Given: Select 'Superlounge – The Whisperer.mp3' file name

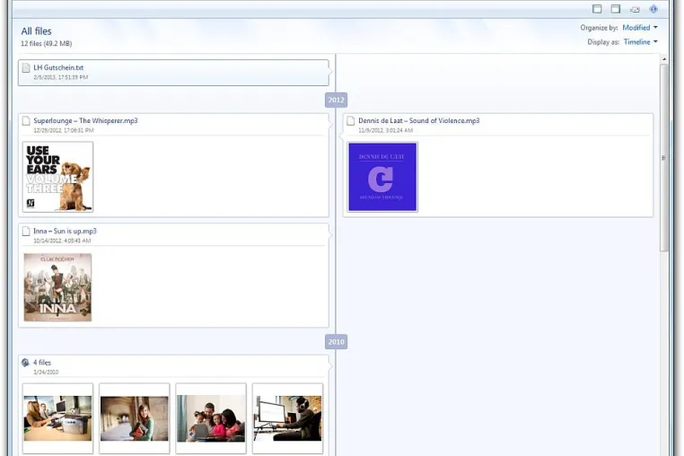Looking at the screenshot, I should [85, 121].
